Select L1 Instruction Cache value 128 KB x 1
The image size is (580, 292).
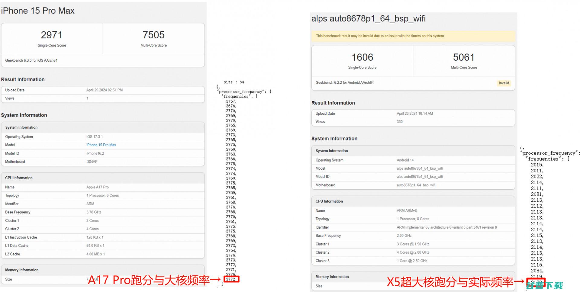point(95,237)
